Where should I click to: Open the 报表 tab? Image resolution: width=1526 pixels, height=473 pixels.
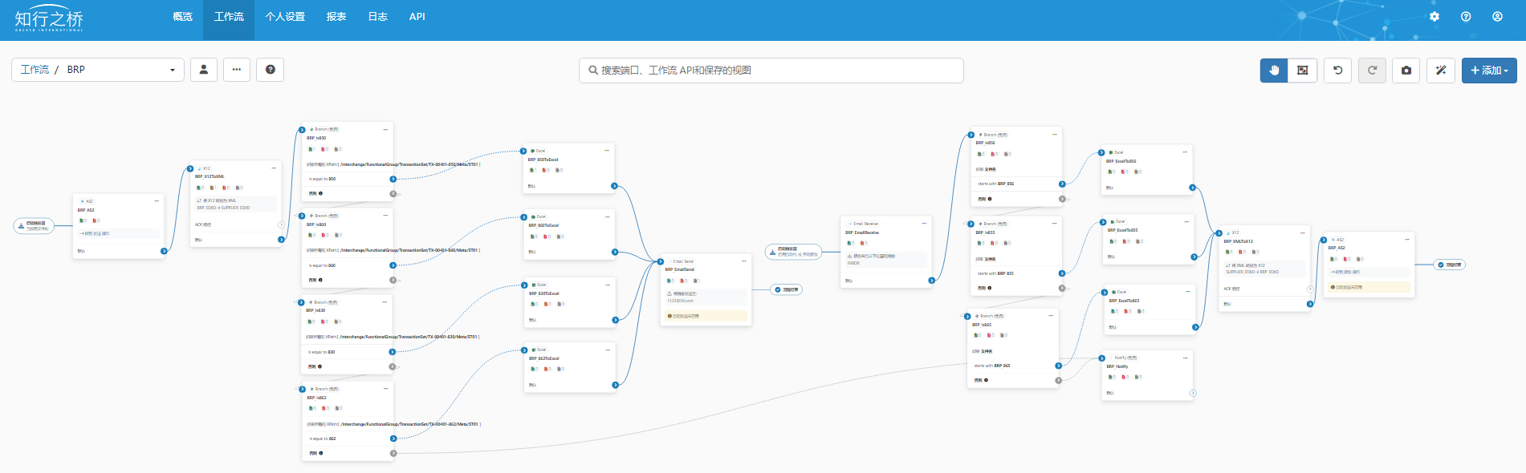[336, 17]
